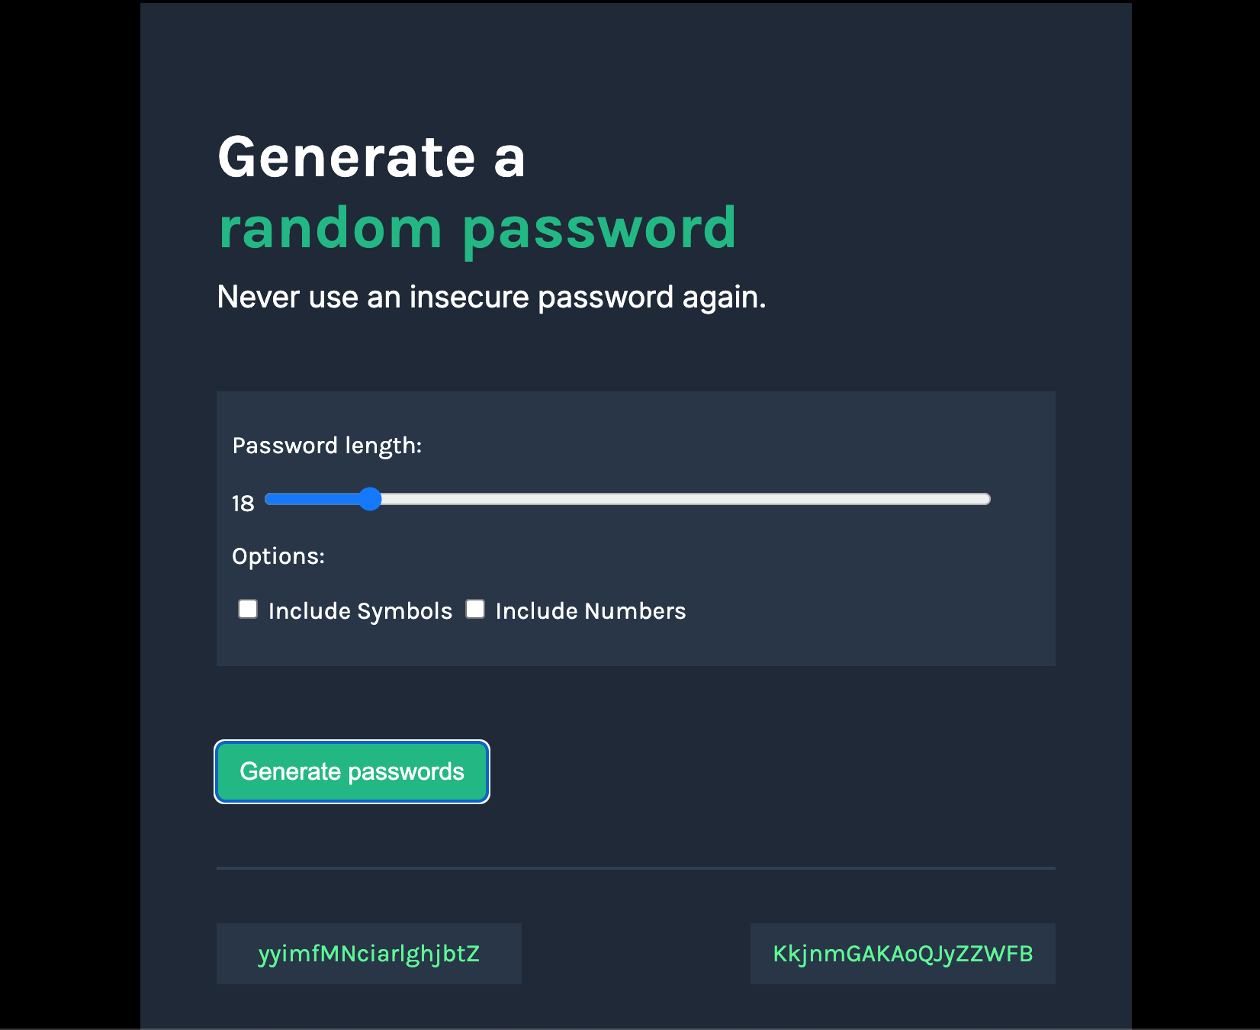
Task: Click the password length value 18
Action: [242, 503]
